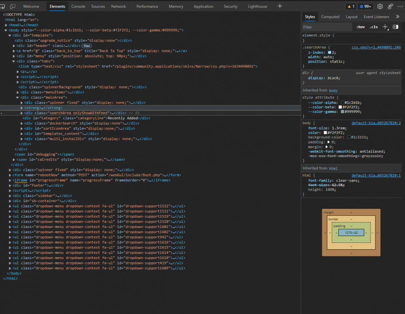Toggle the .cls class editor button
405x314 pixels.
373,27
